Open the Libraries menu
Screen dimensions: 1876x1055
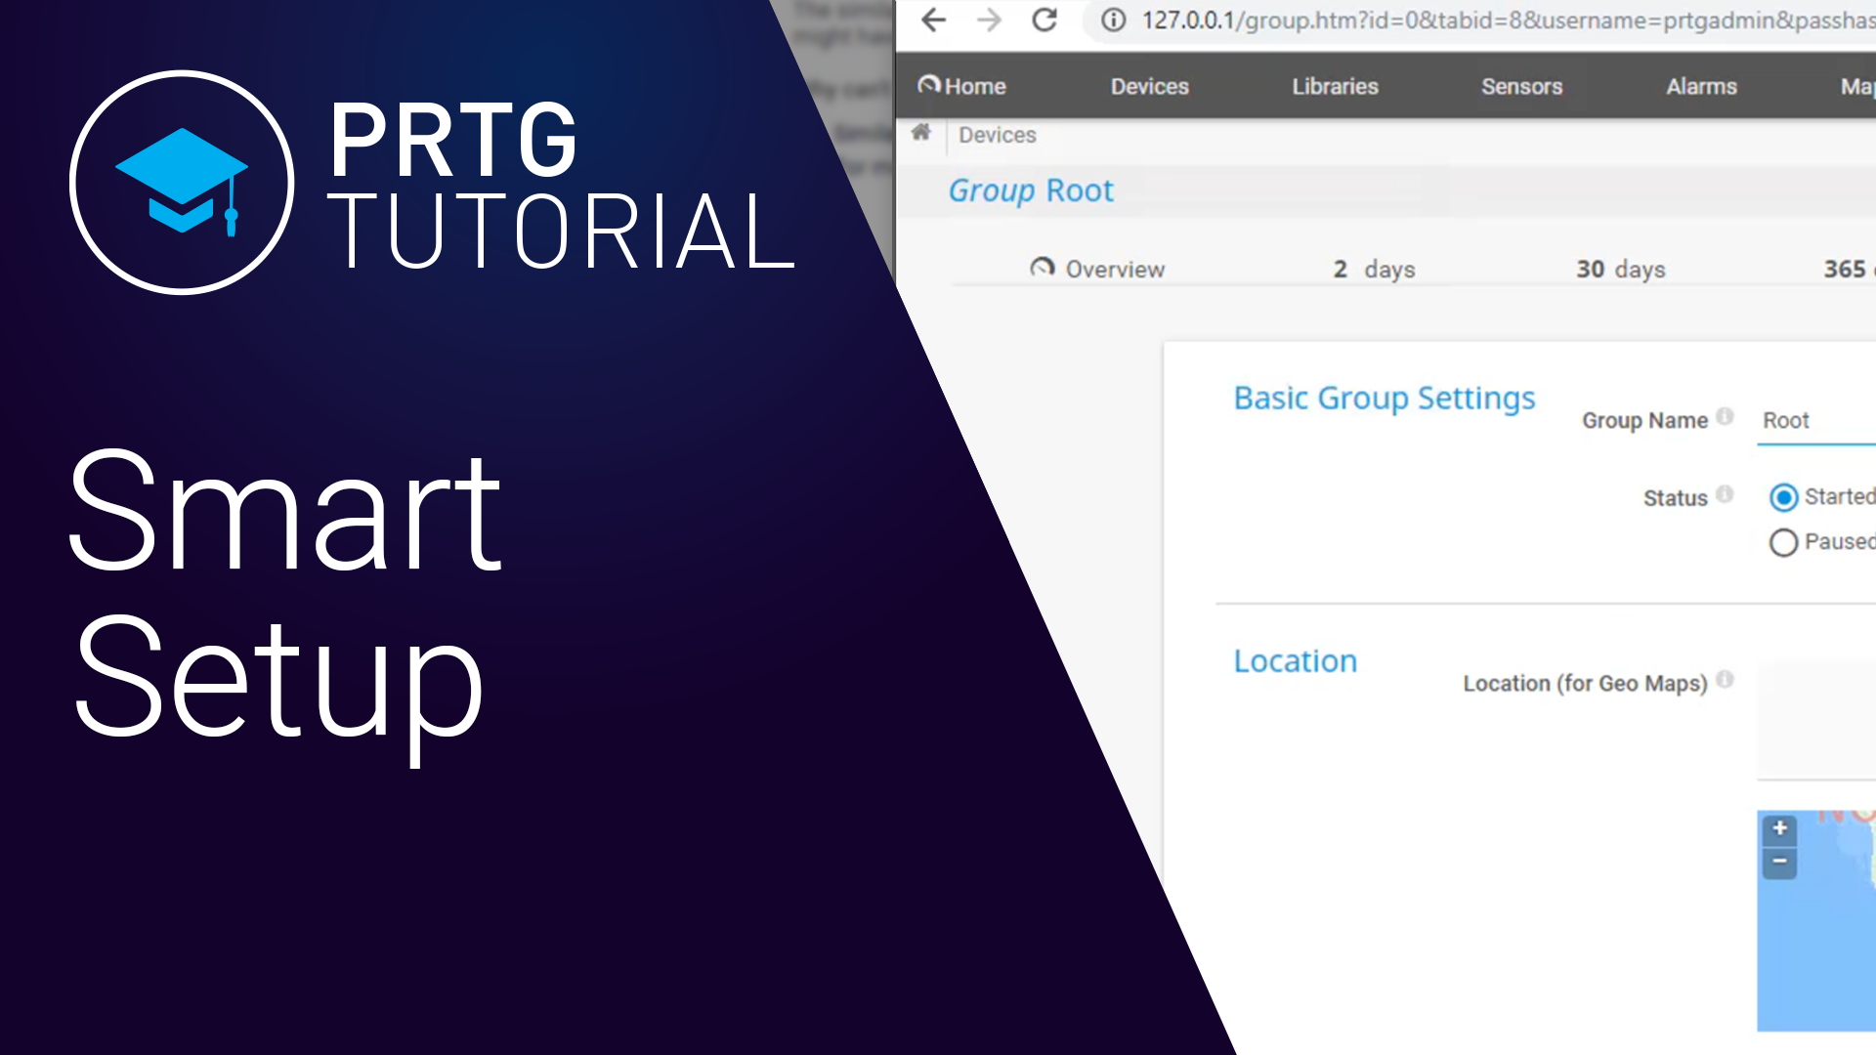click(x=1335, y=86)
